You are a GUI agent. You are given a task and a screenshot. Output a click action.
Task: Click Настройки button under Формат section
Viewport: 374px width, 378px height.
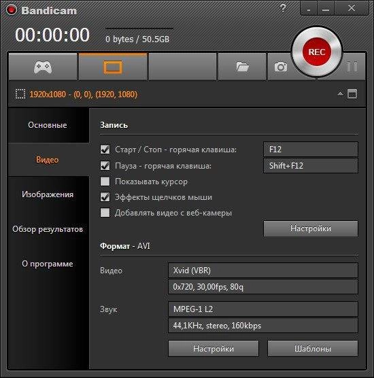[214, 349]
